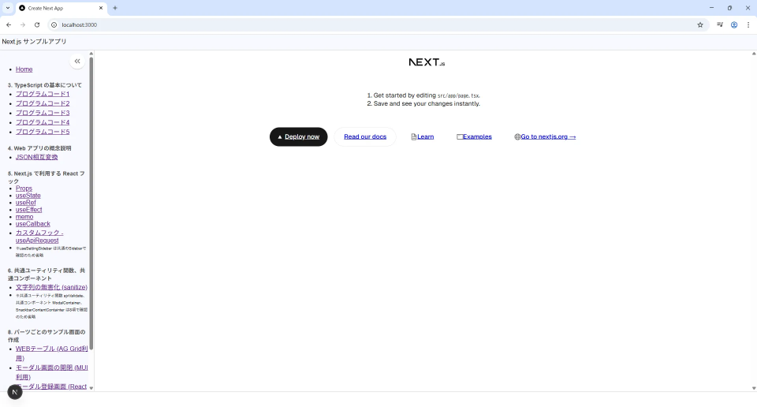Open the Learn link
Image resolution: width=757 pixels, height=407 pixels.
click(x=423, y=136)
